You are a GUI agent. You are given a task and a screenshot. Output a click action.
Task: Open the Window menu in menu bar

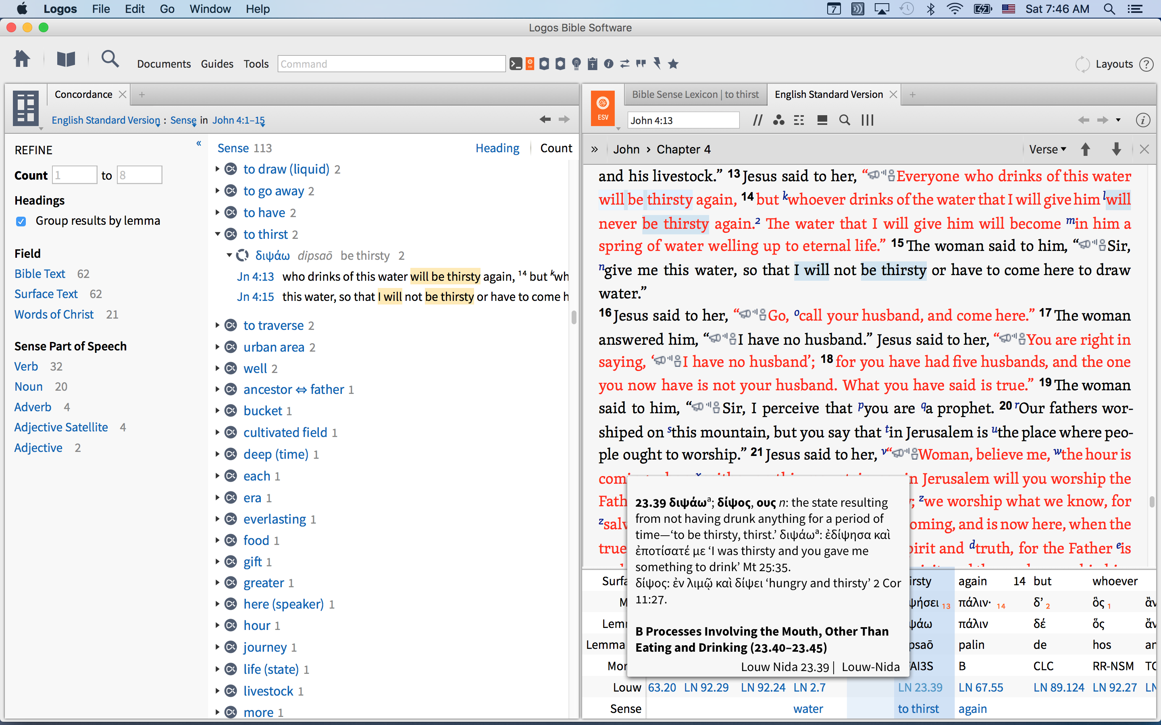tap(210, 8)
